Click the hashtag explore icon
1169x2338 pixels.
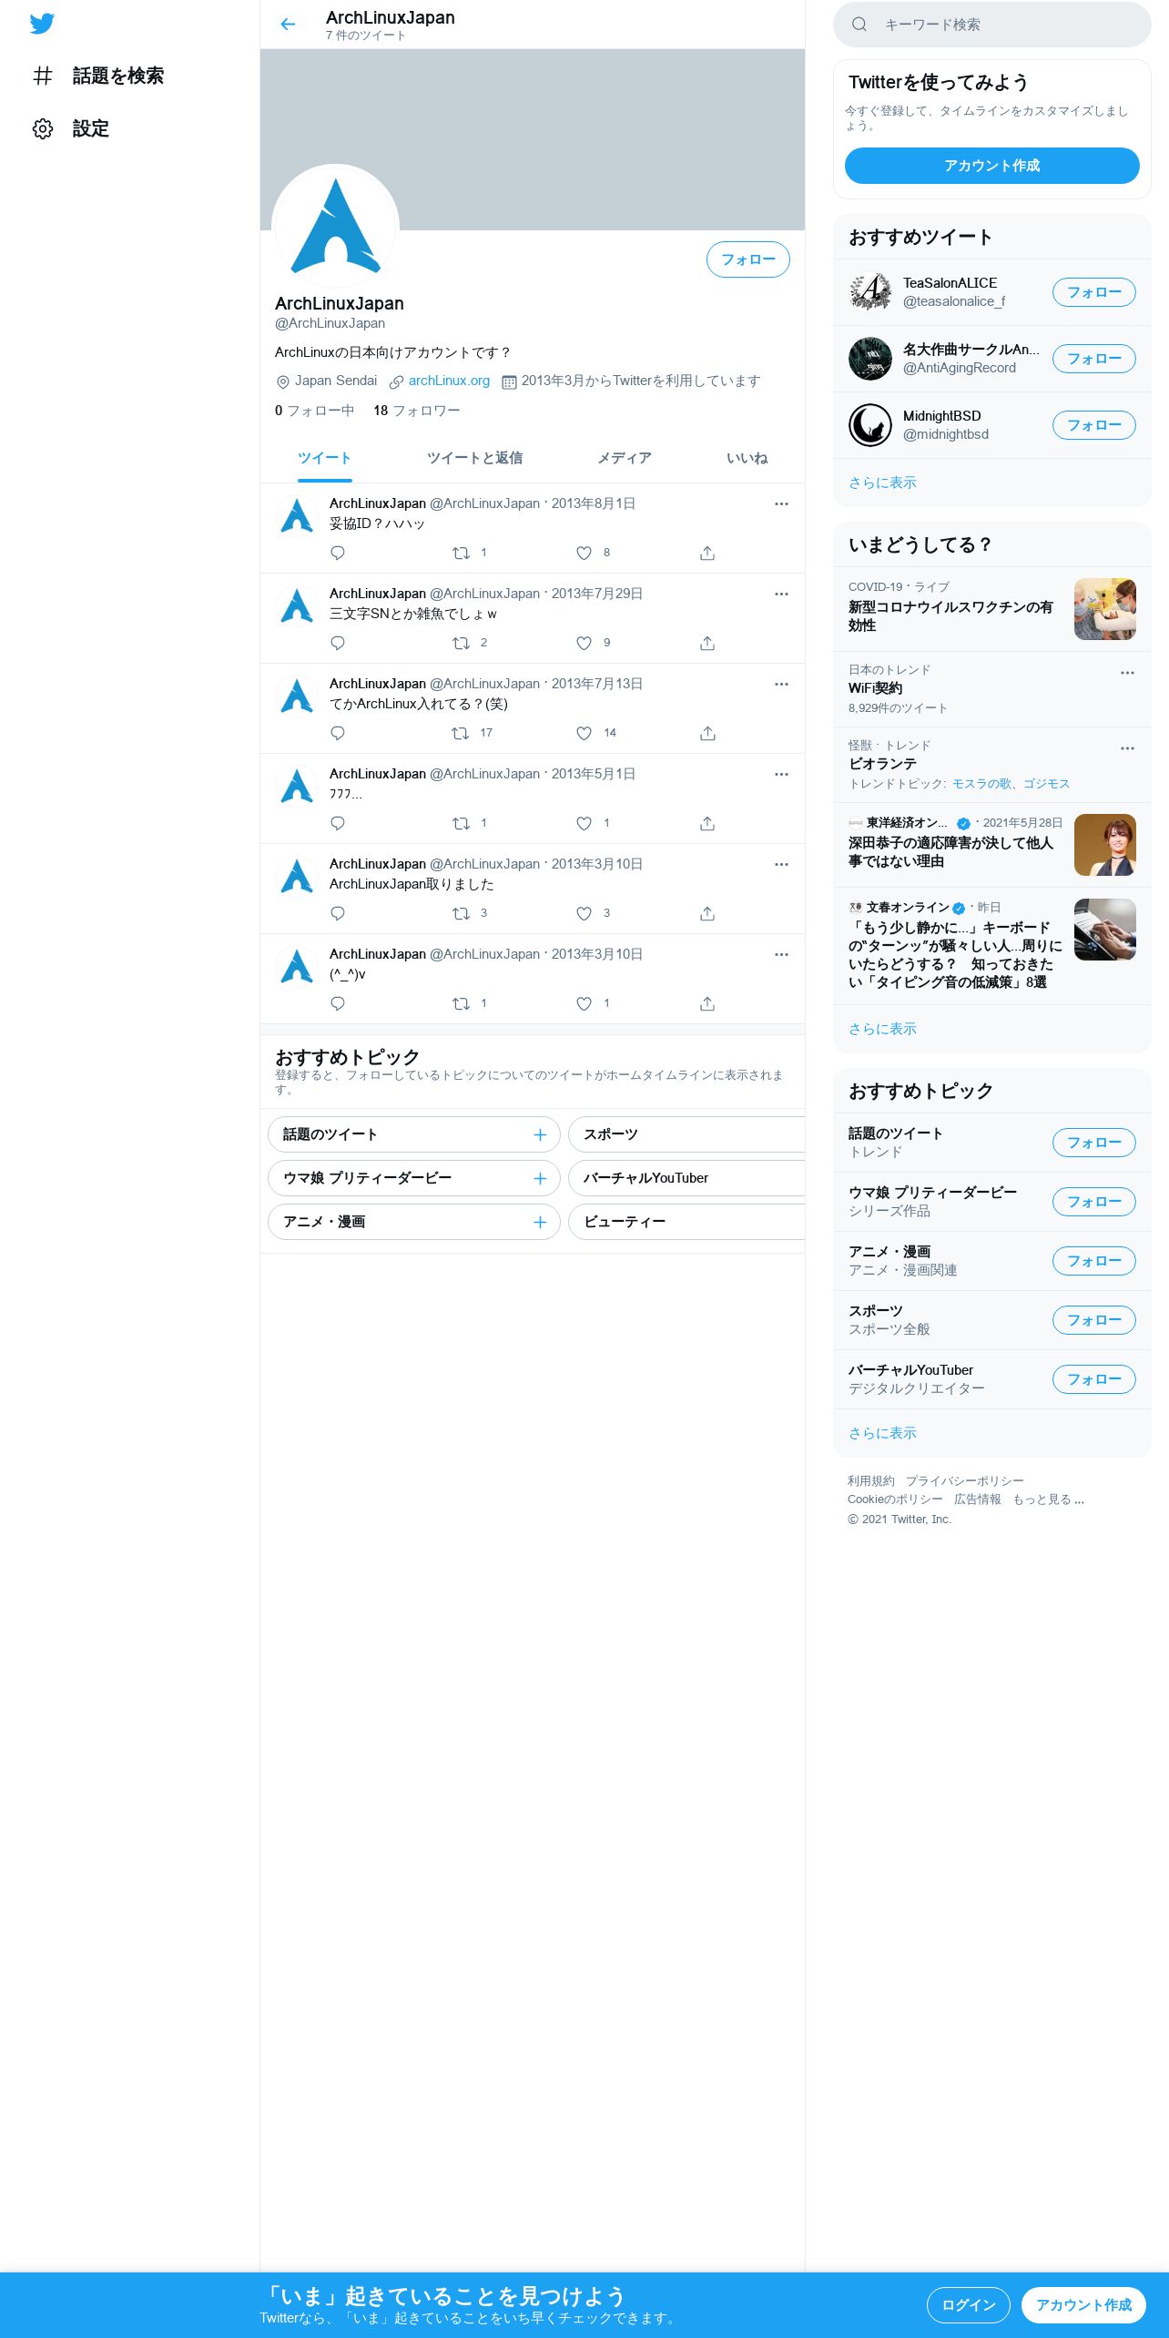click(43, 76)
